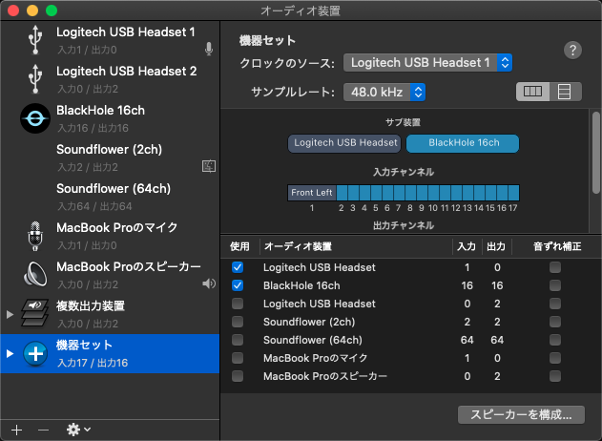The width and height of the screenshot is (602, 441).
Task: Click the 機器セット title in the right pane
Action: point(267,41)
